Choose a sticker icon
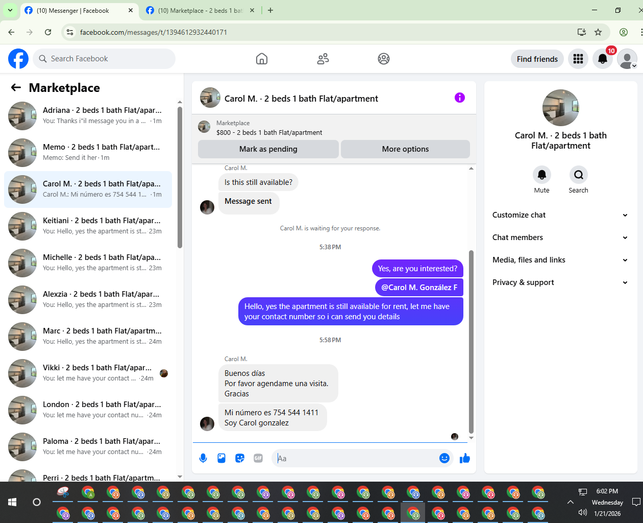643x523 pixels. 240,458
